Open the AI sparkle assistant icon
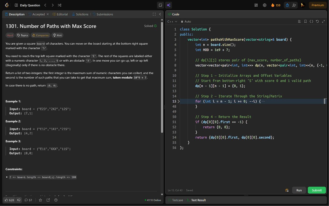 coord(169,5)
